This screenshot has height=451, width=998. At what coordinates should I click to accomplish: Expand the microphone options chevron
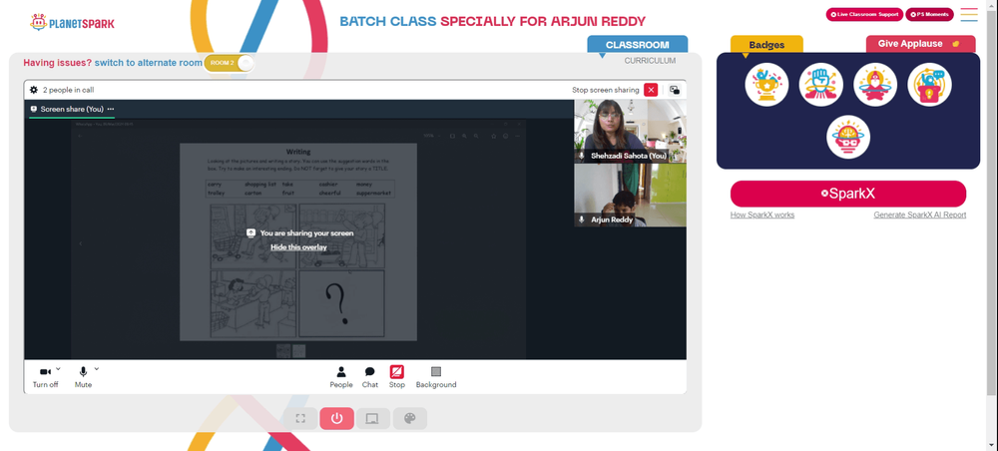coord(97,368)
